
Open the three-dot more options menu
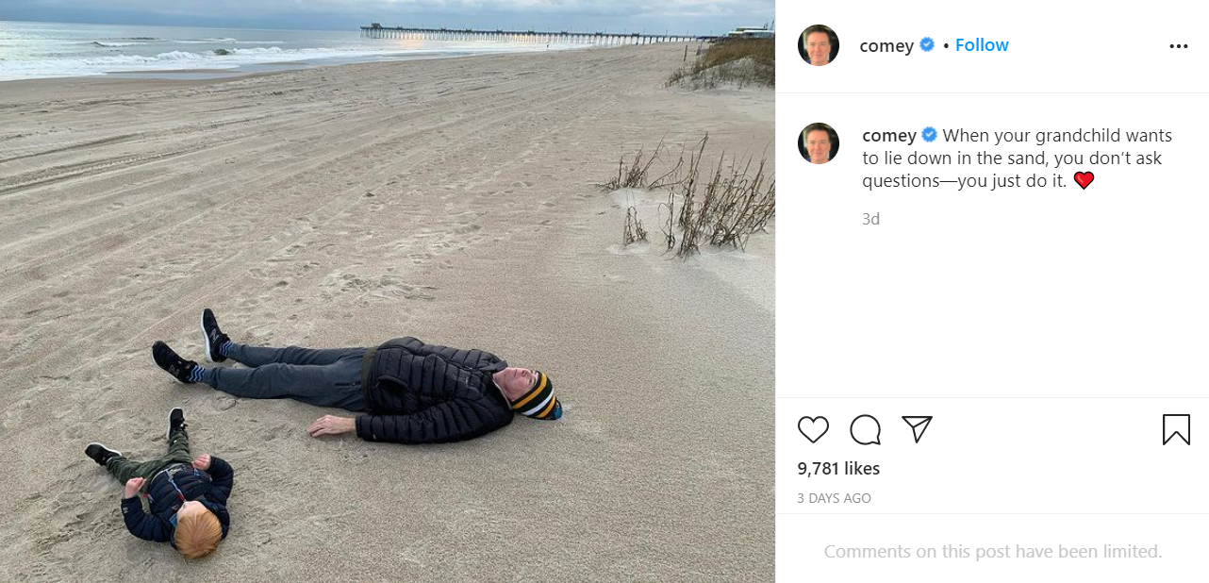click(x=1179, y=46)
